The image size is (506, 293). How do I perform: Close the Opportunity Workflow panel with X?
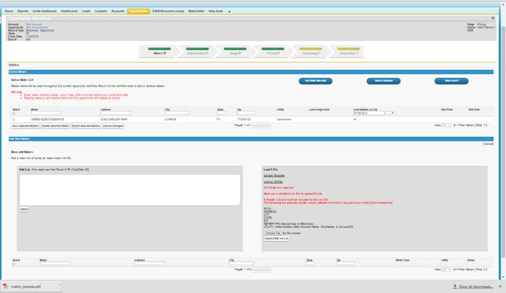[493, 18]
